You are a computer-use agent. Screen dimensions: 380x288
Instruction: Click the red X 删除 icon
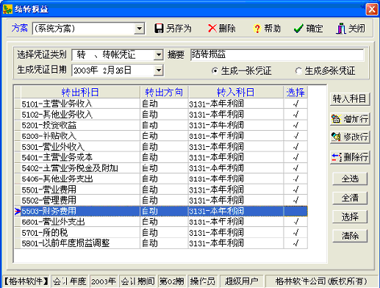click(x=212, y=29)
